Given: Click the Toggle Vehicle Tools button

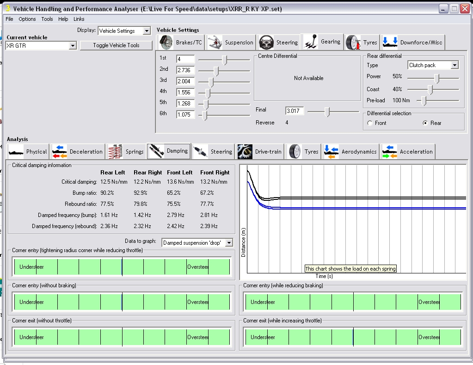Looking at the screenshot, I should 116,45.
